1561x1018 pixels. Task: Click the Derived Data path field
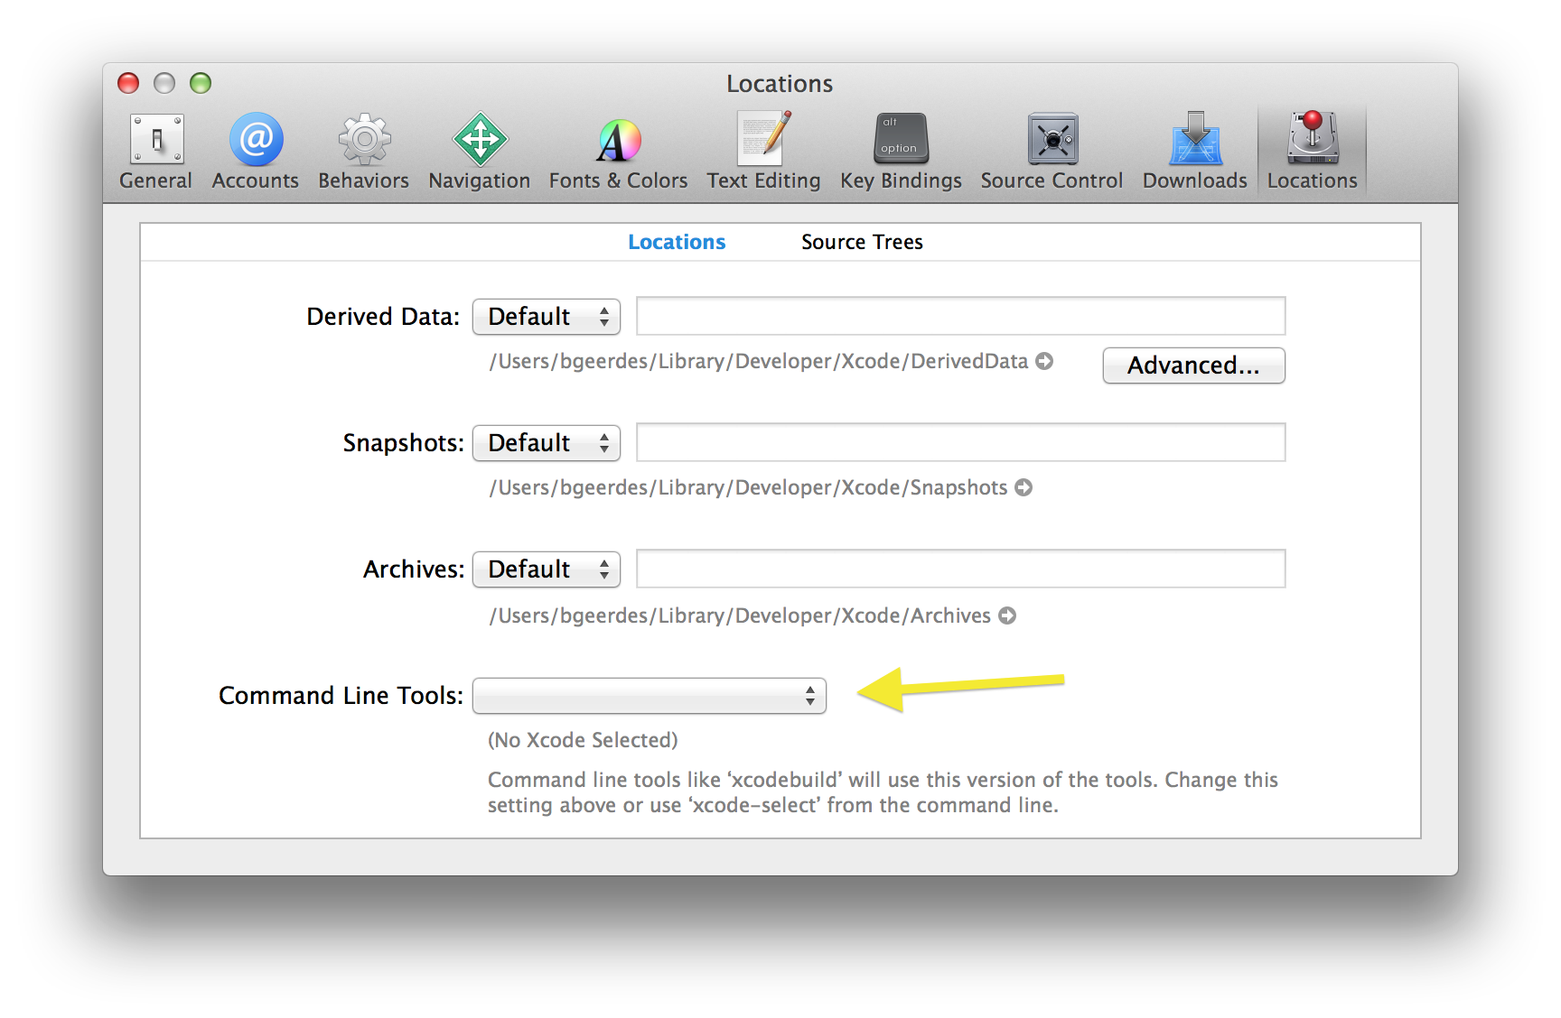click(961, 316)
